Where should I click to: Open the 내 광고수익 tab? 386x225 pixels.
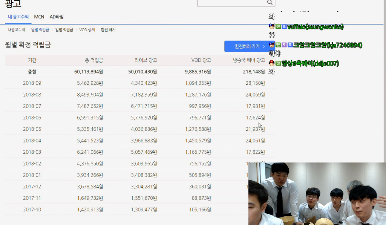[18, 17]
